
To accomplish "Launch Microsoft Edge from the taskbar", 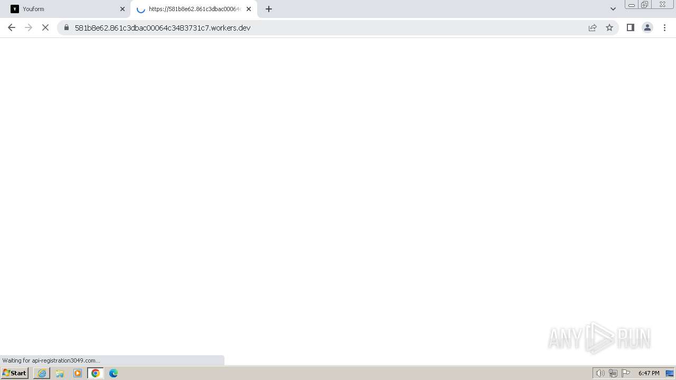I will point(114,373).
